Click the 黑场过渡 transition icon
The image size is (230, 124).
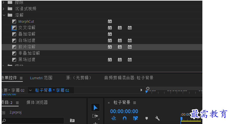14,60
